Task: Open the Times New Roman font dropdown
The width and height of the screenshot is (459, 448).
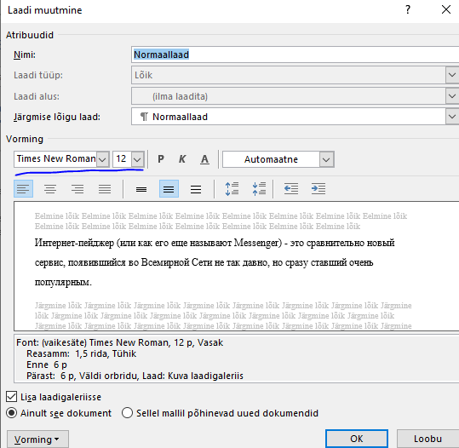Action: pos(103,159)
